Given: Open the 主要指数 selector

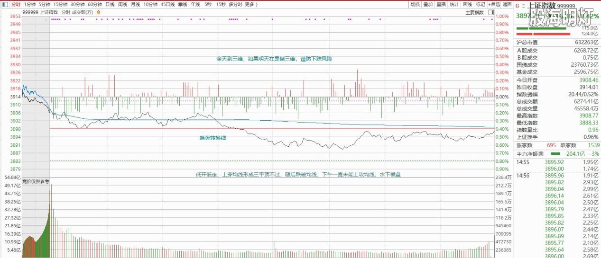Looking at the screenshot, I should pyautogui.click(x=474, y=12).
